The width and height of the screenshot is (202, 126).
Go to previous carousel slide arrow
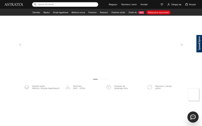(x=20, y=45)
